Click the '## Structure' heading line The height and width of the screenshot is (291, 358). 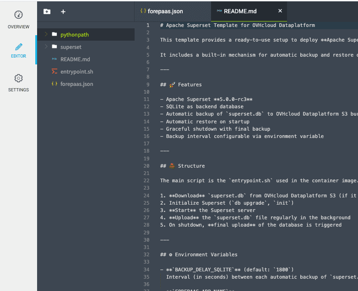(x=182, y=166)
